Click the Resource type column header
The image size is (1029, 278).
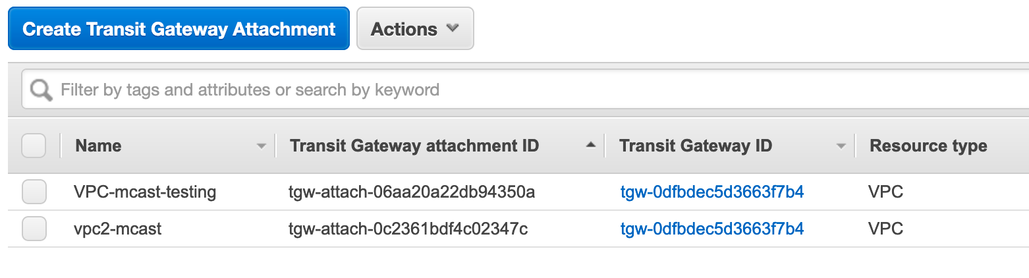coord(928,146)
